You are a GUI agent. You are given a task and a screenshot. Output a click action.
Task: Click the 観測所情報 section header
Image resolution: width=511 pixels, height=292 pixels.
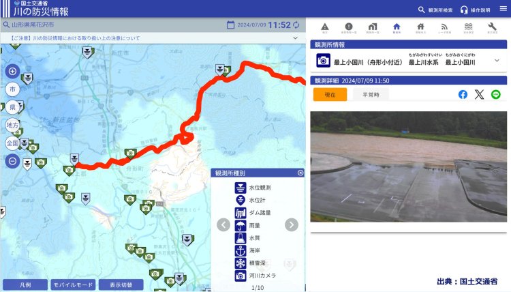pos(409,44)
